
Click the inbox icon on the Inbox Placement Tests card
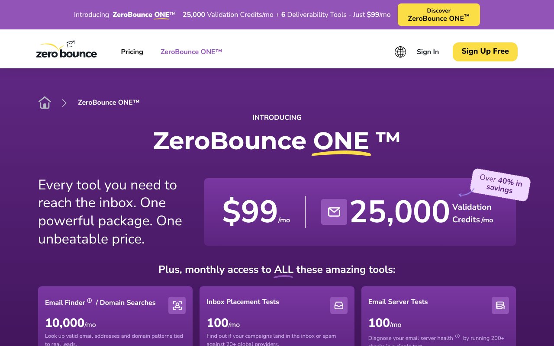339,305
